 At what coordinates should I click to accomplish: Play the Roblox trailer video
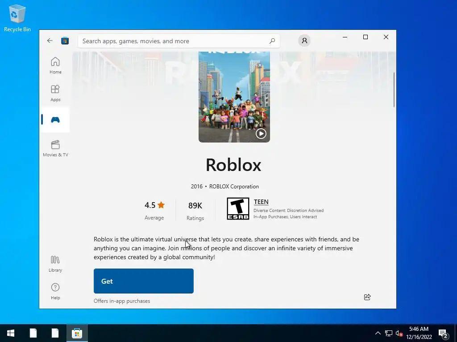[261, 134]
